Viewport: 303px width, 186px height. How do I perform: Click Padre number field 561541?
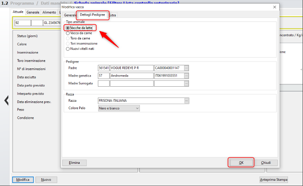(x=103, y=68)
